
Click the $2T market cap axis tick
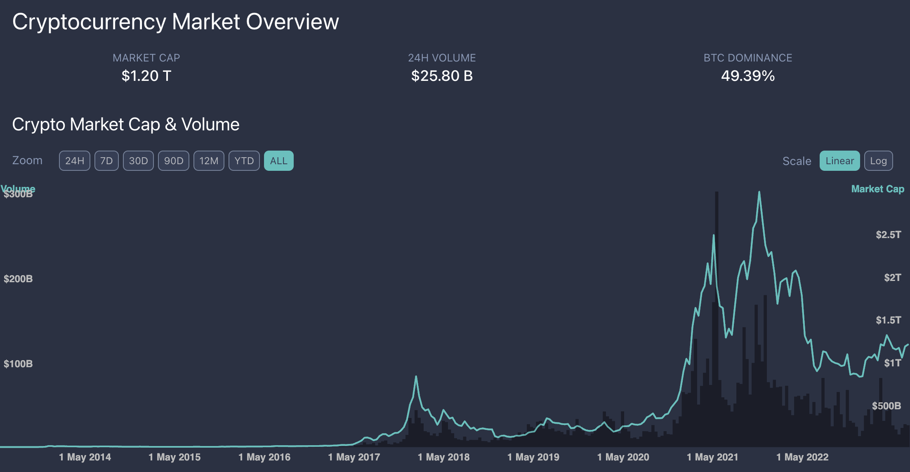tap(893, 278)
